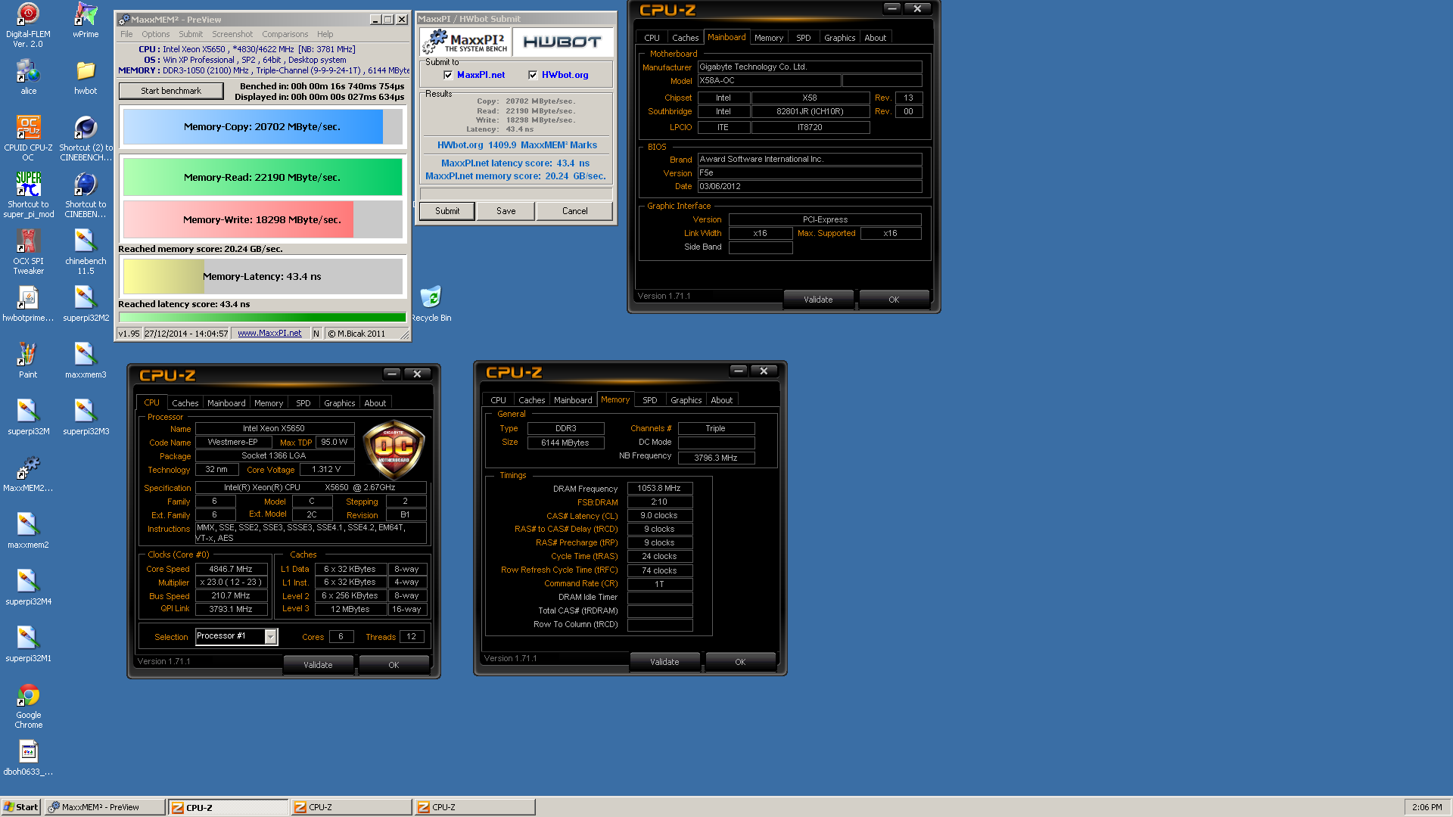Click the Windows Start button
Screen dimensions: 1453x817
click(20, 807)
